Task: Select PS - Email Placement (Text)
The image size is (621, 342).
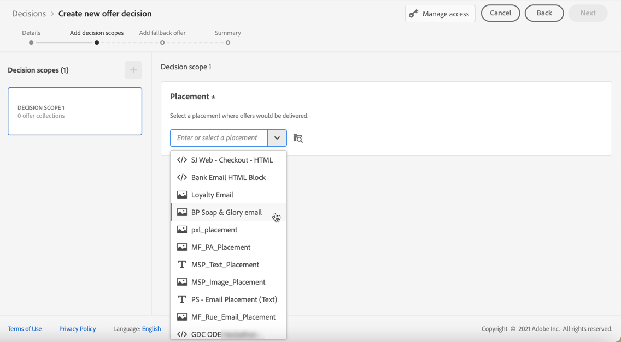Action: [x=234, y=299]
